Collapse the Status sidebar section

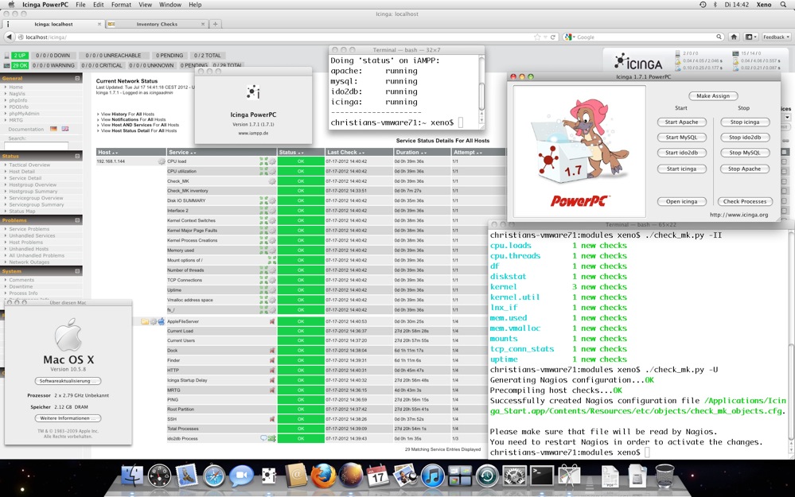click(77, 156)
